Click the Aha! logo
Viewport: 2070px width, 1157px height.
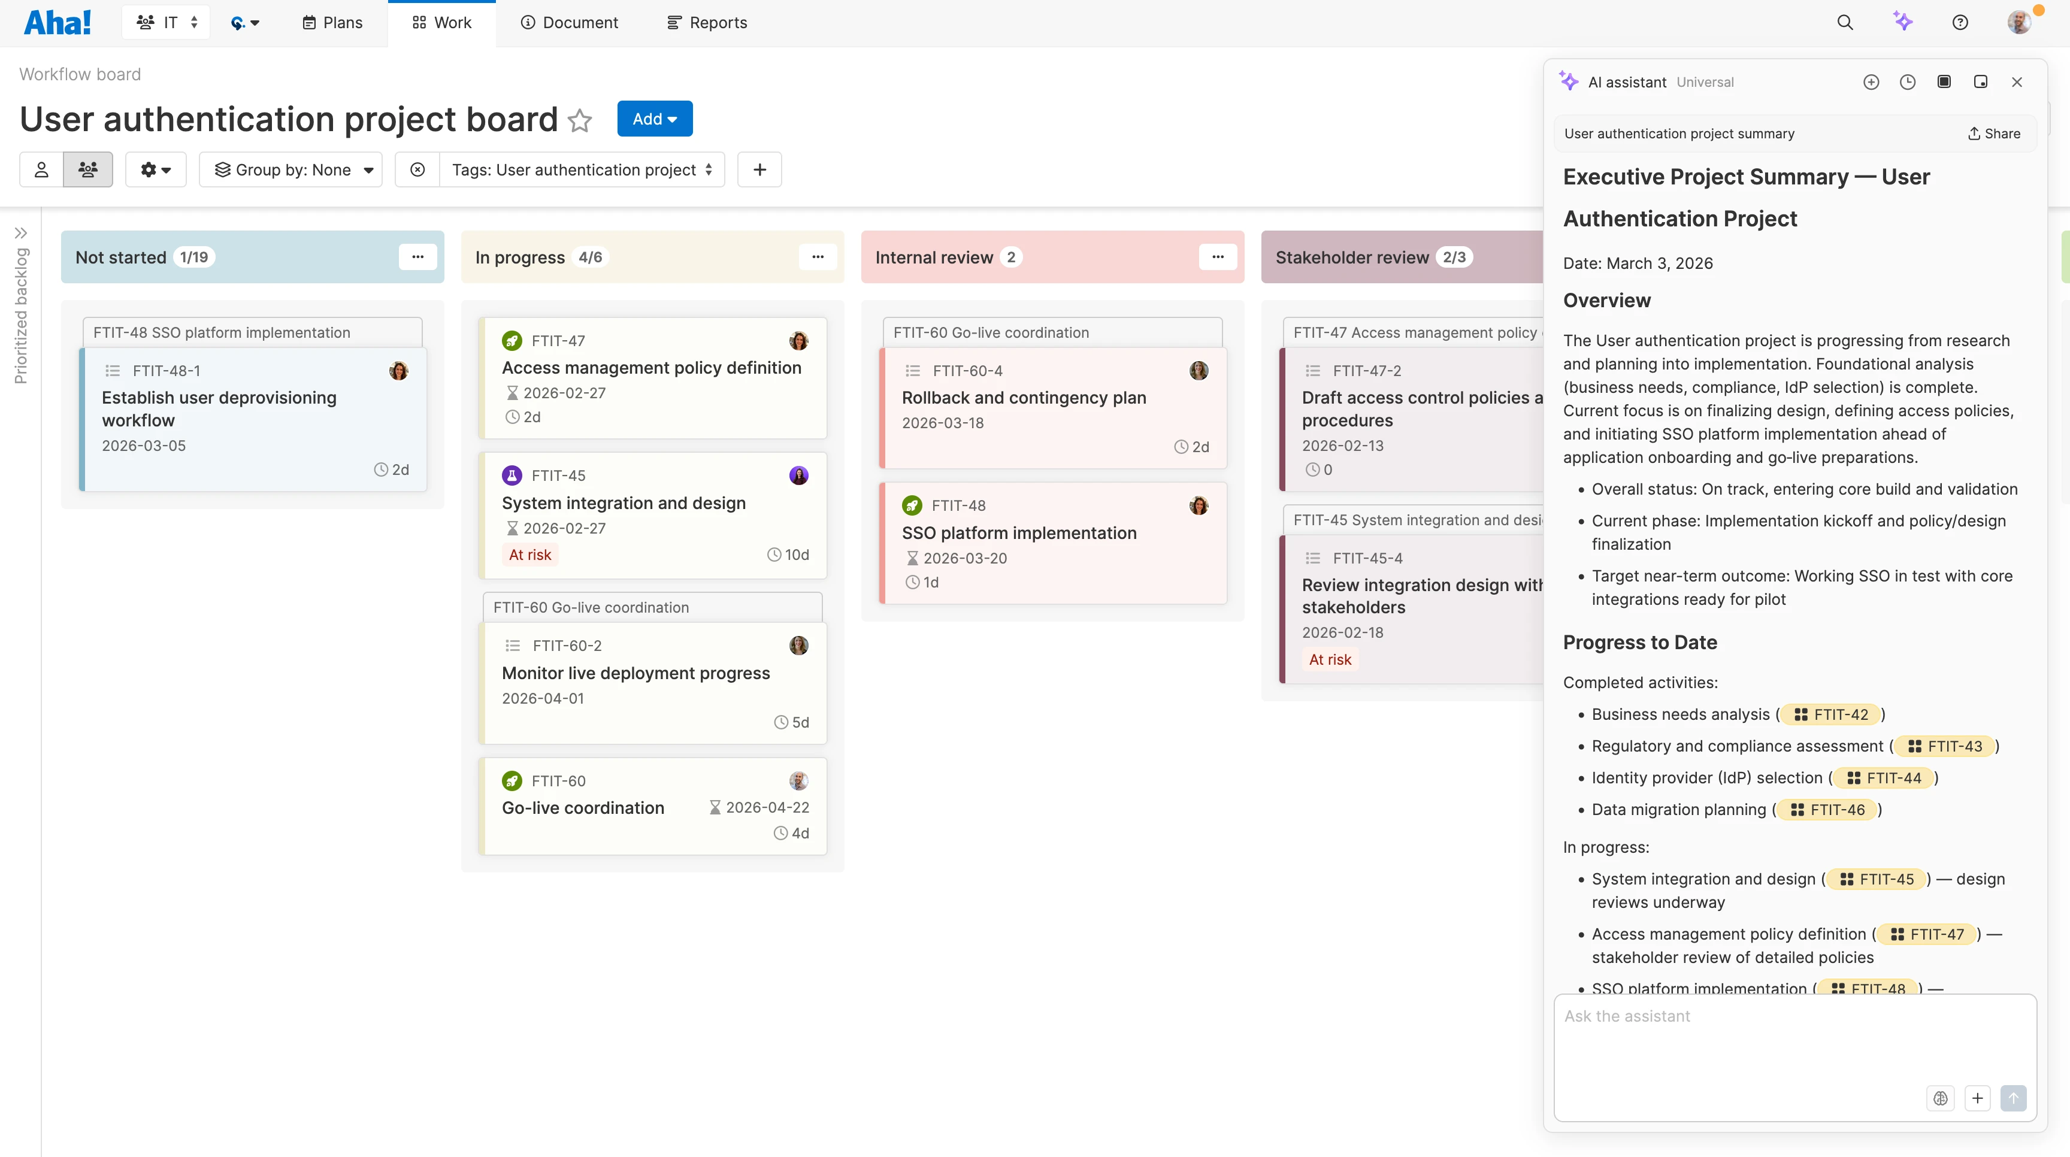pyautogui.click(x=57, y=22)
